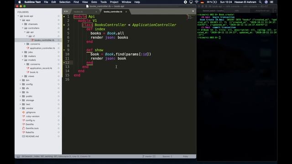
Task: Open the File menu
Action: [x=46, y=2]
